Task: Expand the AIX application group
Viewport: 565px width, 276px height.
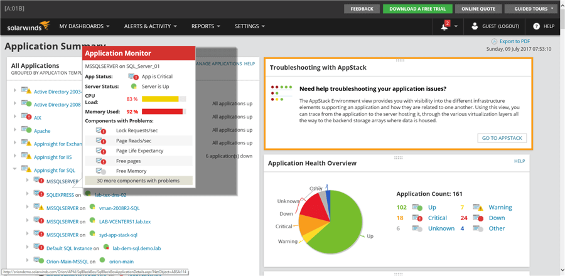Action: pos(15,116)
